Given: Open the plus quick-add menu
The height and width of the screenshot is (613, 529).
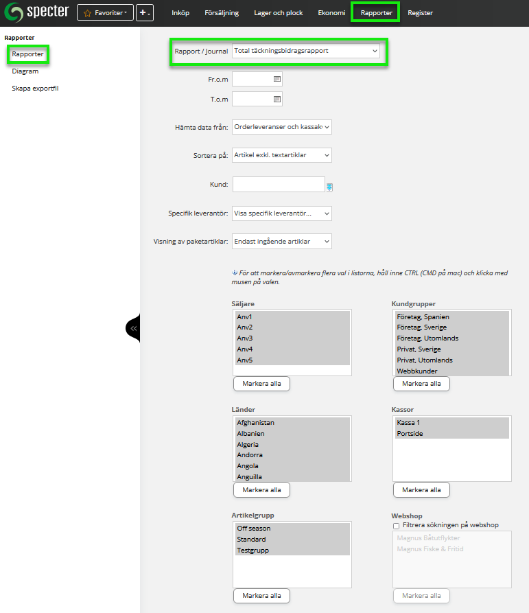Looking at the screenshot, I should point(144,13).
